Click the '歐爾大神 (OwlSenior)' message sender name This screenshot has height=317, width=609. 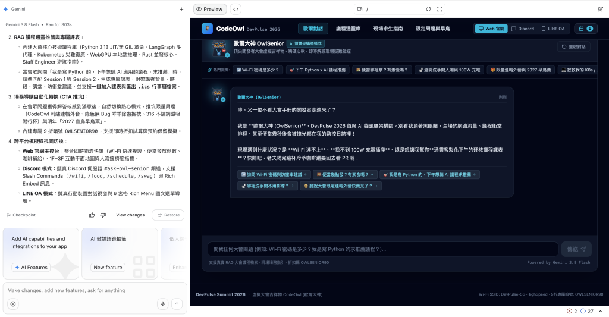259,97
